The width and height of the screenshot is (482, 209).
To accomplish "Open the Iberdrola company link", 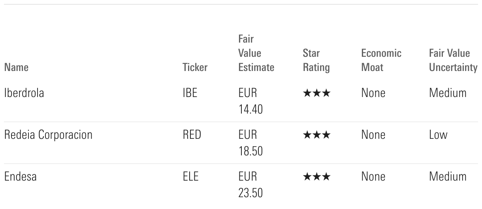I will (x=24, y=93).
